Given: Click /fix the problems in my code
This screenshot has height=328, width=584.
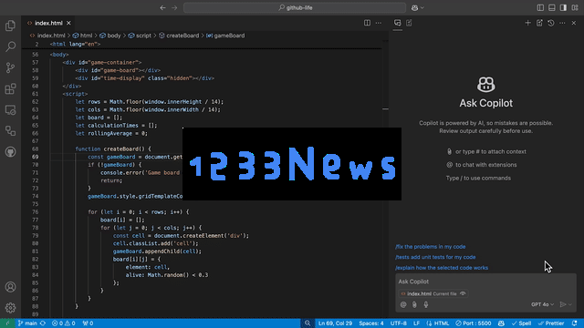Looking at the screenshot, I should point(430,247).
